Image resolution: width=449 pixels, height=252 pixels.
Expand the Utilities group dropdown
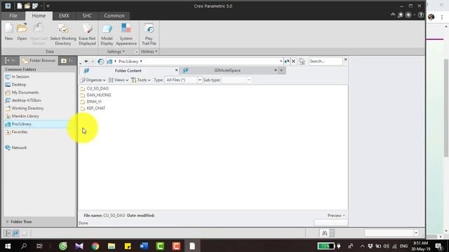click(149, 52)
